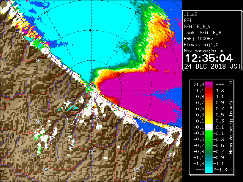The height and width of the screenshot is (182, 243).
Task: Click the 'Task: SEAICE_B' line
Action: click(x=202, y=33)
